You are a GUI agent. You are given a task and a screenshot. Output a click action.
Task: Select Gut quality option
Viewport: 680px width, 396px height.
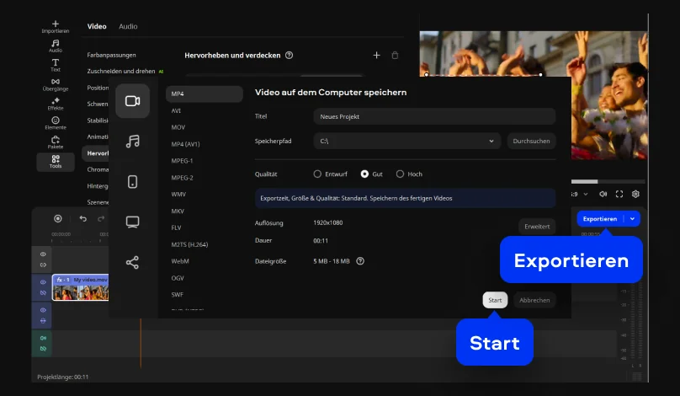click(x=372, y=174)
